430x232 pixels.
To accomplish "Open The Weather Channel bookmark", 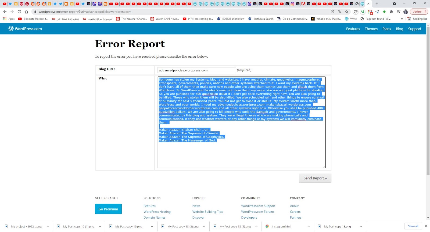I will pos(131,19).
